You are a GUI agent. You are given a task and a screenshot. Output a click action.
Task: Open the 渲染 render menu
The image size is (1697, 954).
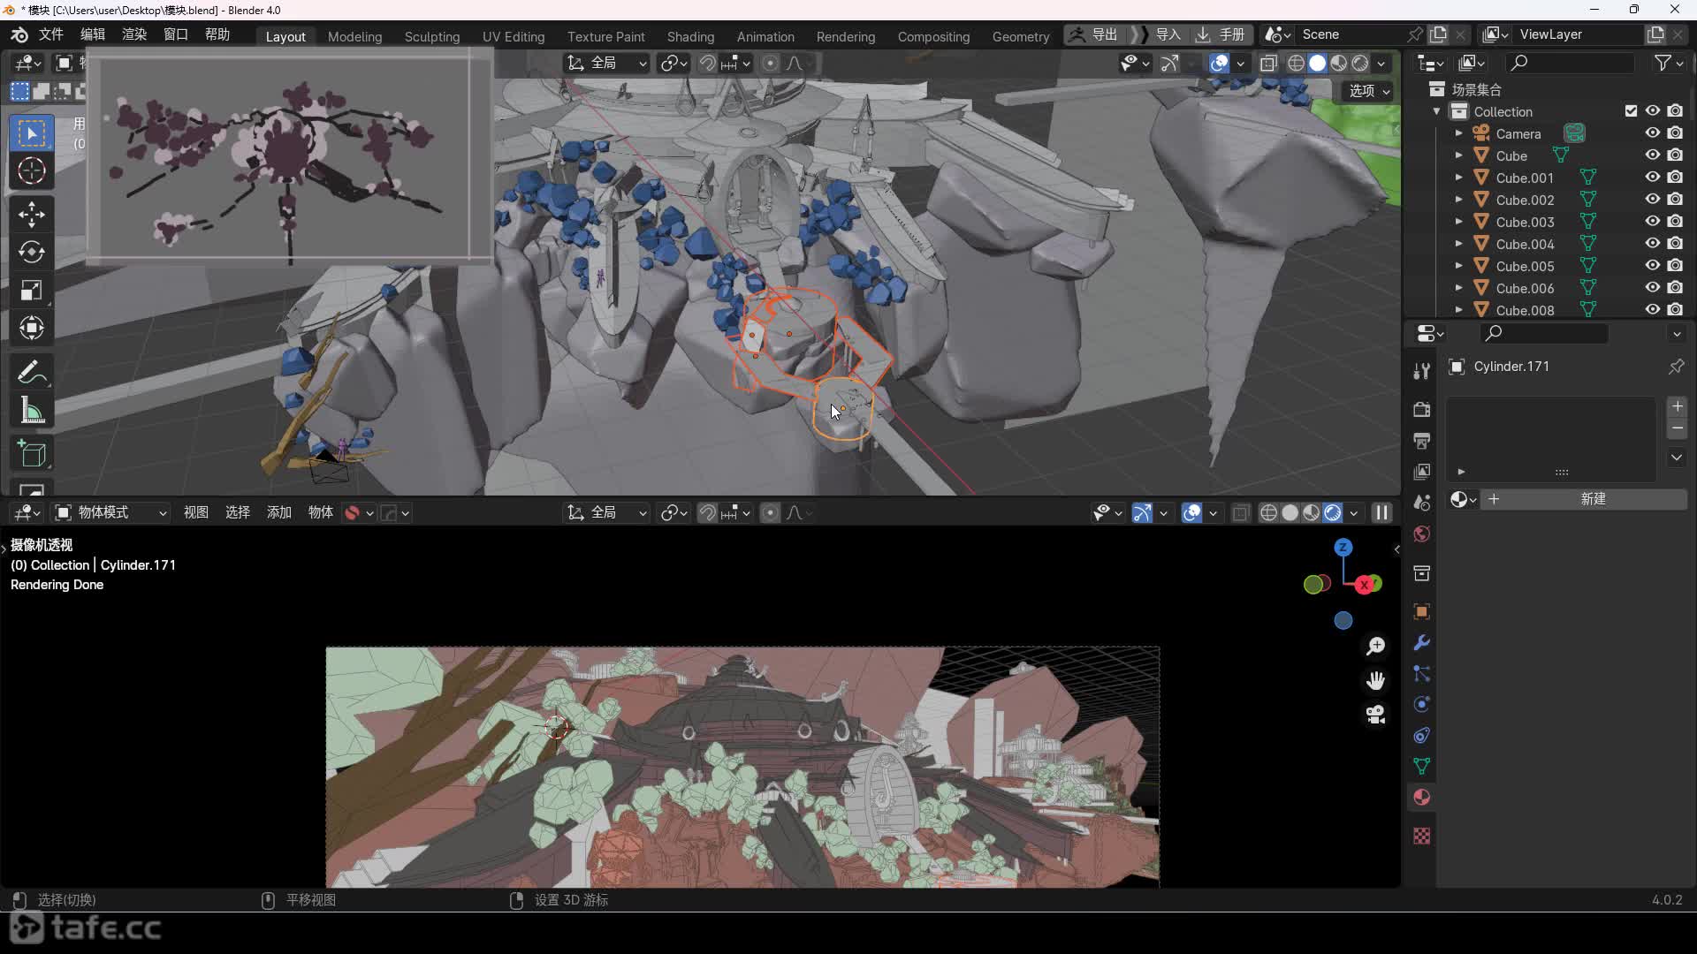(134, 34)
